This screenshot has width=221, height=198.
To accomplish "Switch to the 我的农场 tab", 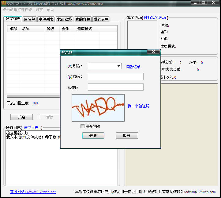I will coord(64,19).
